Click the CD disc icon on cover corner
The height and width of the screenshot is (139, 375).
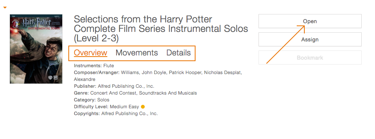[x=15, y=23]
